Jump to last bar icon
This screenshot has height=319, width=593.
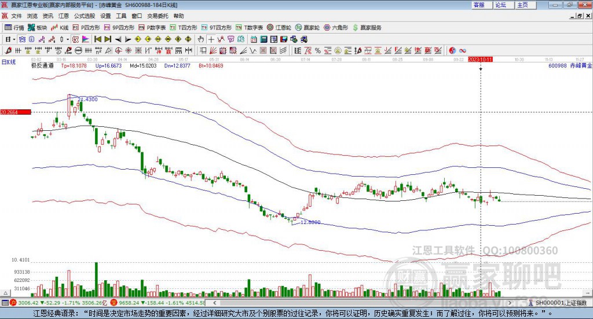point(108,39)
